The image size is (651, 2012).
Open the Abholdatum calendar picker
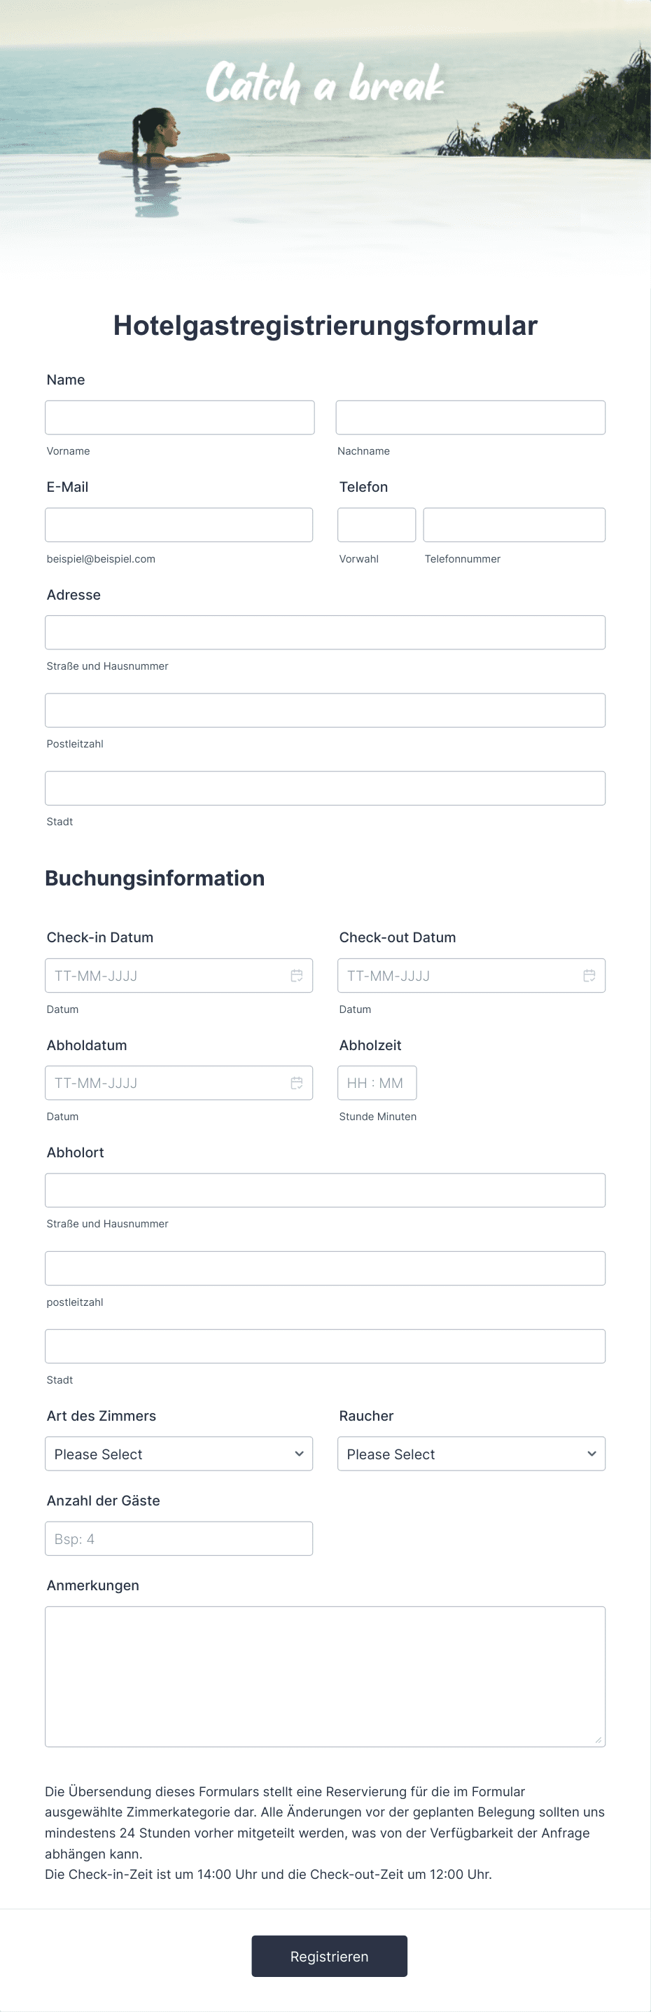click(x=297, y=1082)
